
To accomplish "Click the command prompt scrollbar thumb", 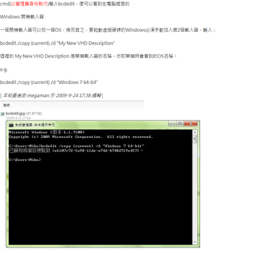I will coord(195,139).
